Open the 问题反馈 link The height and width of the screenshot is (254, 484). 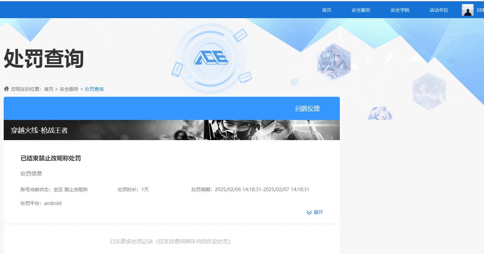[x=308, y=109]
